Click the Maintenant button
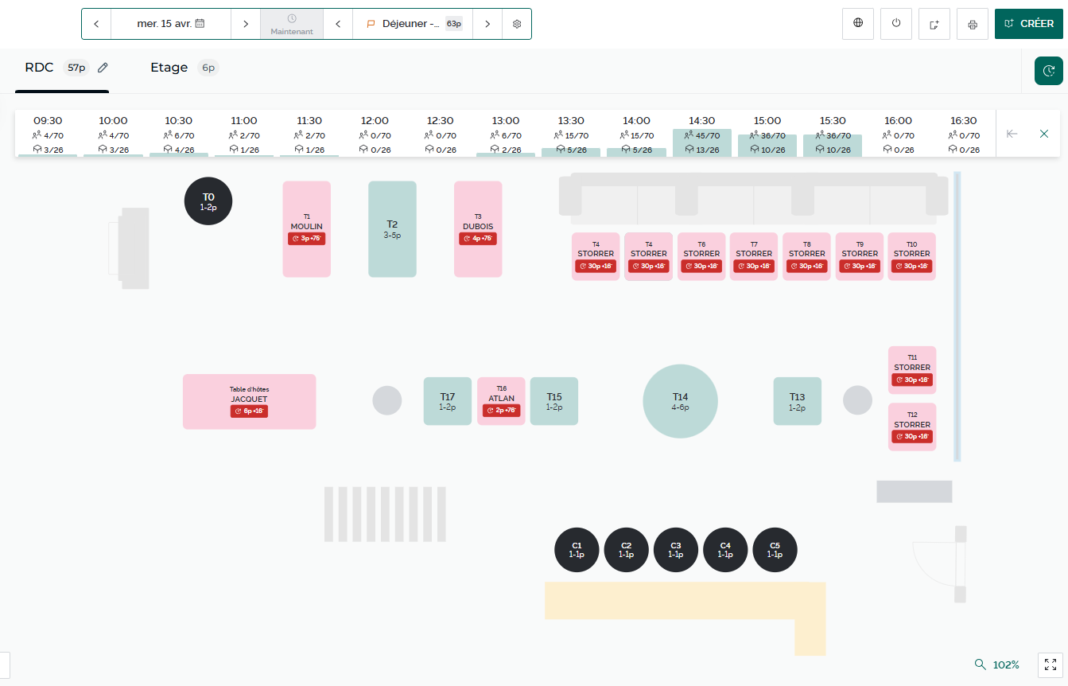Screen dimensions: 1068x686 292,24
